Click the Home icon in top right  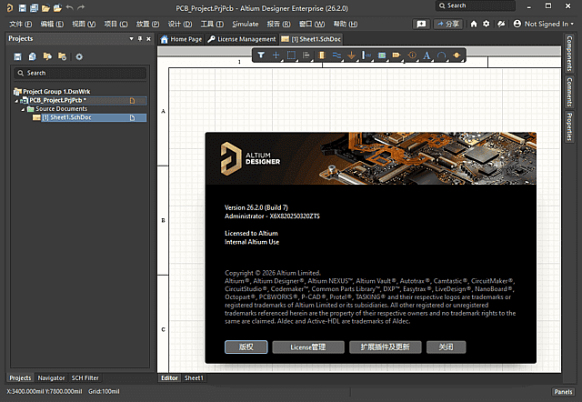[x=474, y=24]
